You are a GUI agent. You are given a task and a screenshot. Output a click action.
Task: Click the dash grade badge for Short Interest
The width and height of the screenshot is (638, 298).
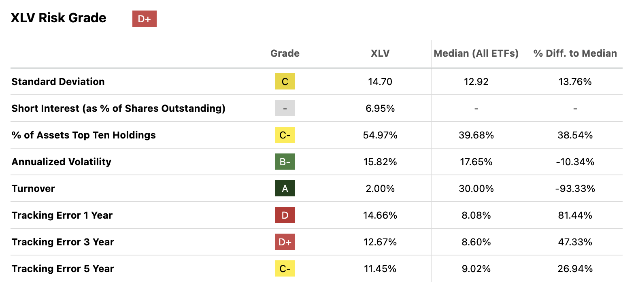coord(285,108)
